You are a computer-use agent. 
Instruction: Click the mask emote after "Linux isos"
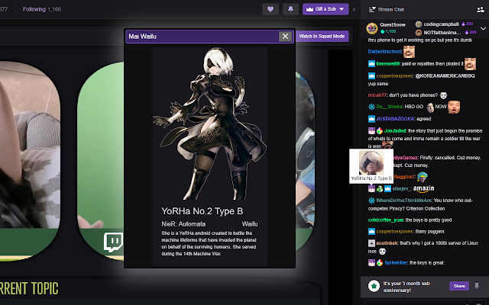coord(382,251)
